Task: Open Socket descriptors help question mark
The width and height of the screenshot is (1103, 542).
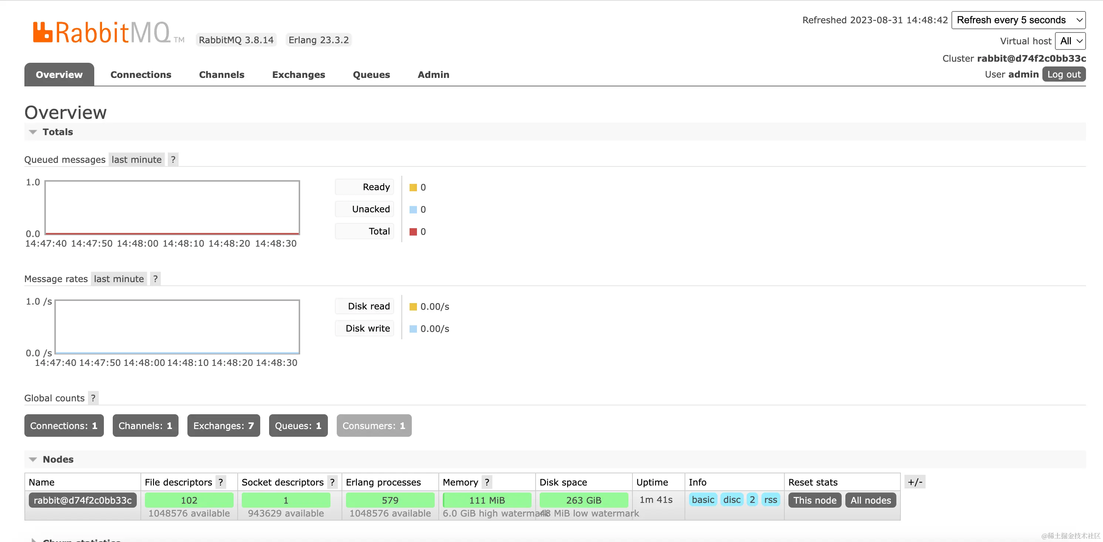Action: tap(332, 482)
